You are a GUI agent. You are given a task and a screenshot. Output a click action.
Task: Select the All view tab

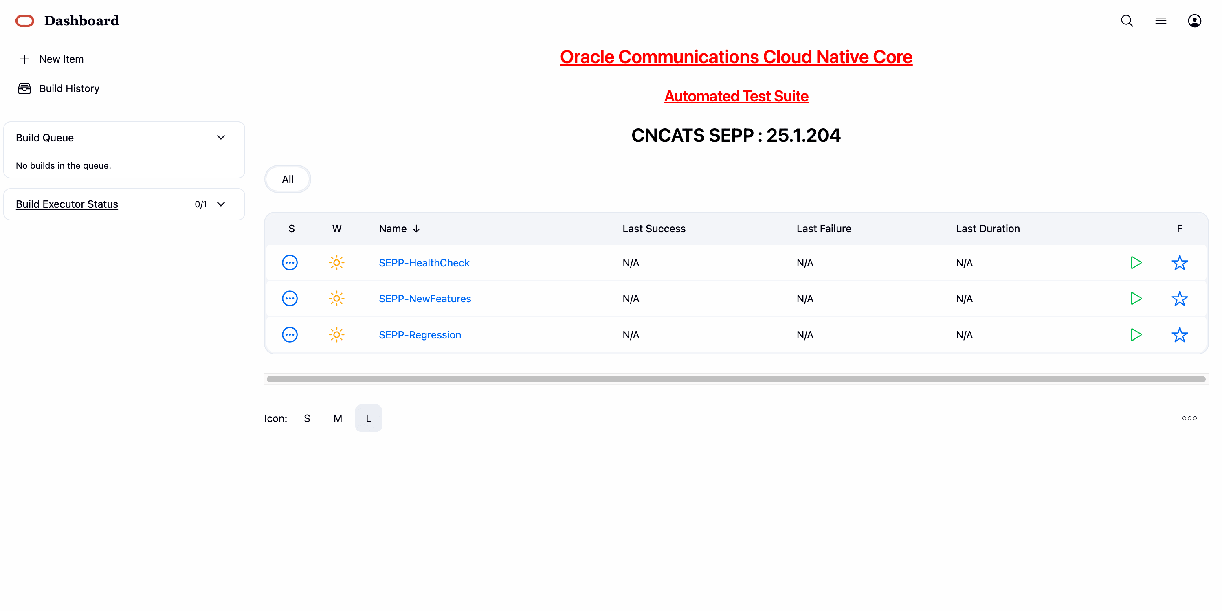[x=288, y=179]
